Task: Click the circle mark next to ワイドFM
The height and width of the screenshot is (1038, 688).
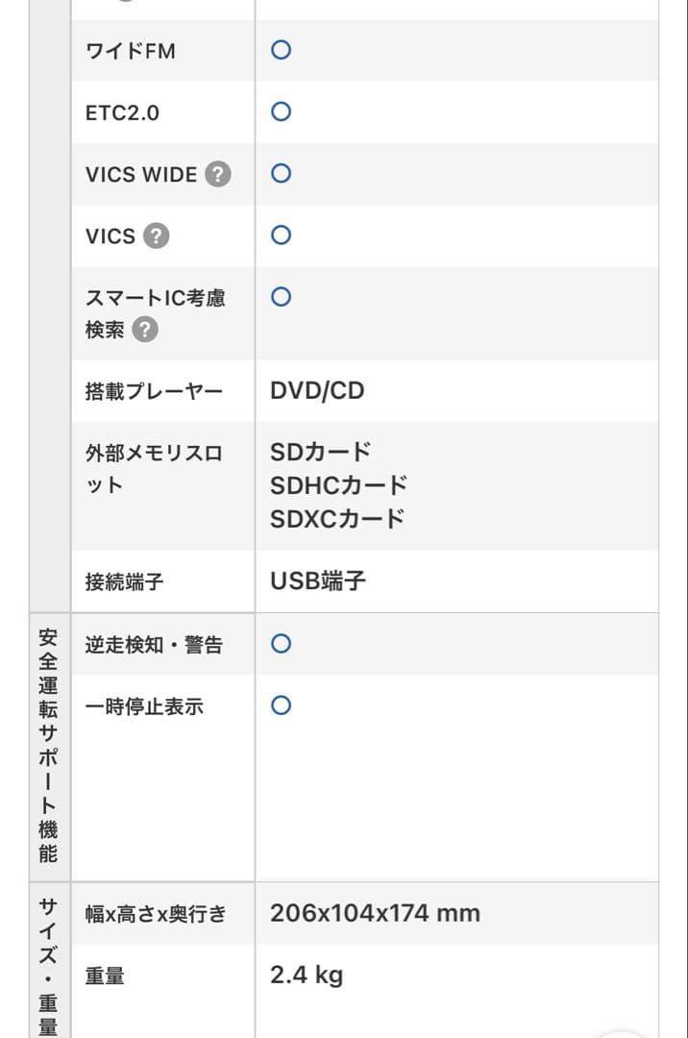Action: [279, 50]
